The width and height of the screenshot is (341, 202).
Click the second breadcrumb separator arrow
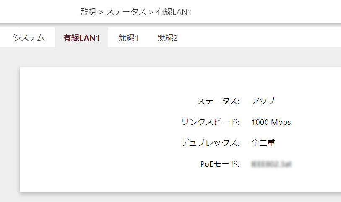tap(151, 12)
